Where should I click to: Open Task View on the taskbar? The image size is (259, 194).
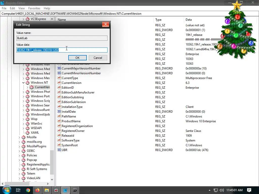18,190
